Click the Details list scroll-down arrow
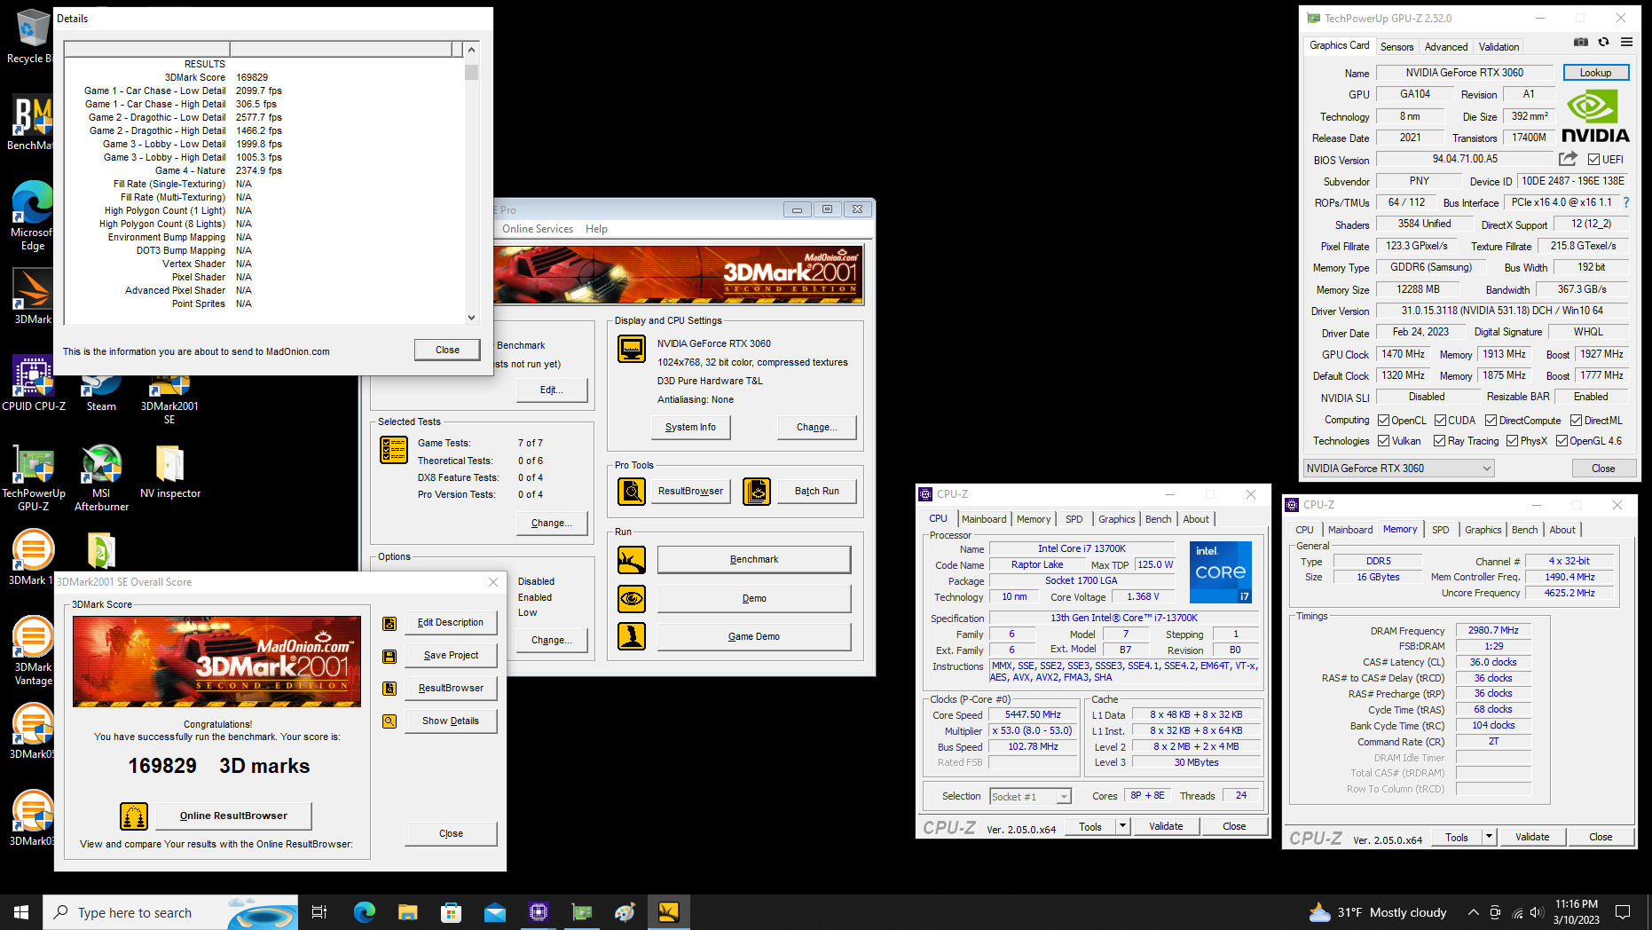The height and width of the screenshot is (930, 1652). pyautogui.click(x=471, y=317)
